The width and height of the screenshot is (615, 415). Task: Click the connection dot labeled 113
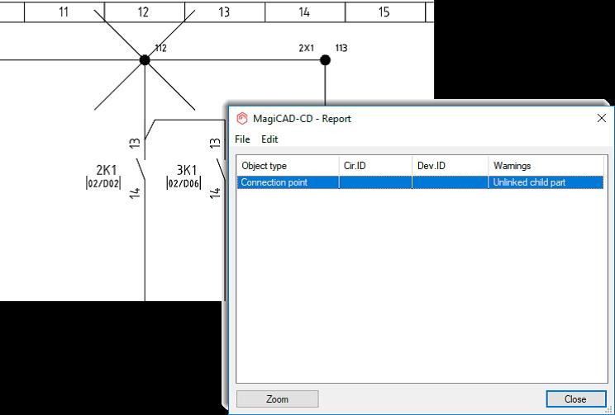click(x=325, y=60)
